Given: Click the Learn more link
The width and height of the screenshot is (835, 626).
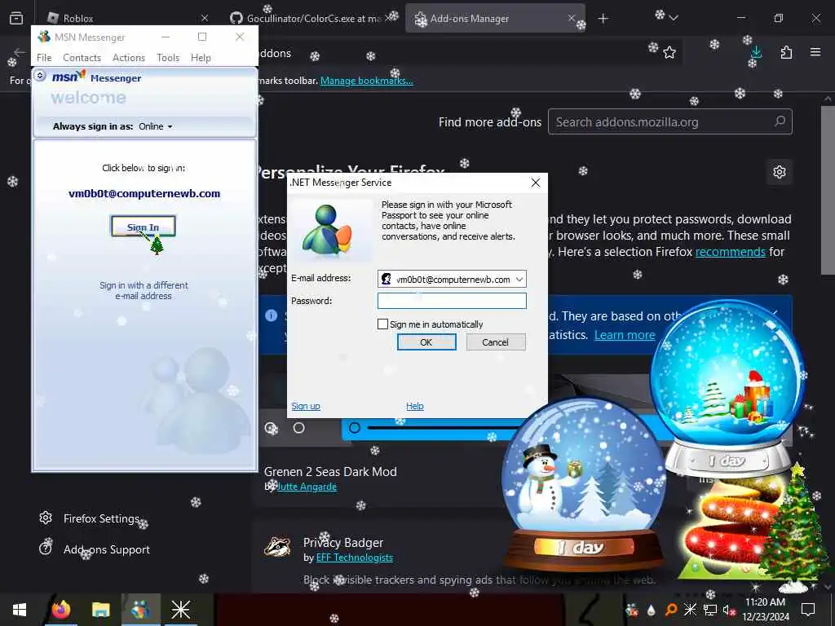Looking at the screenshot, I should point(624,335).
